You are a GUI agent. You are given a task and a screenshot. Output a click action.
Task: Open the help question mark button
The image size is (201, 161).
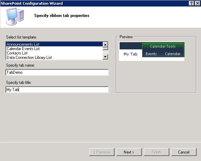[192, 3]
